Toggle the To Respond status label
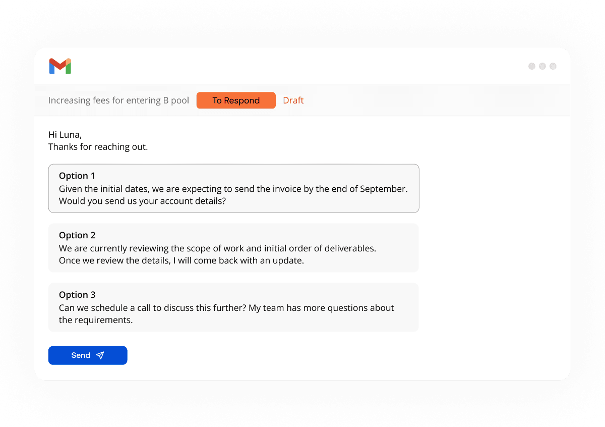 coord(236,100)
